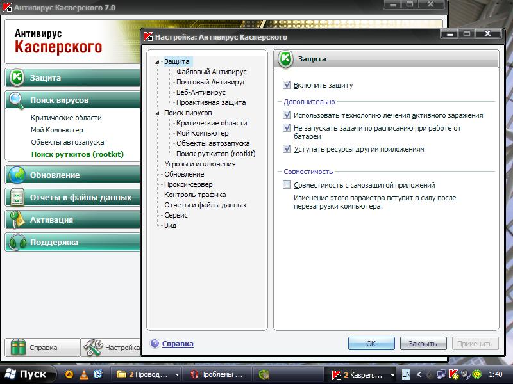Select Поиск руткитов (rootkit) in the settings tree
The width and height of the screenshot is (513, 384).
216,154
